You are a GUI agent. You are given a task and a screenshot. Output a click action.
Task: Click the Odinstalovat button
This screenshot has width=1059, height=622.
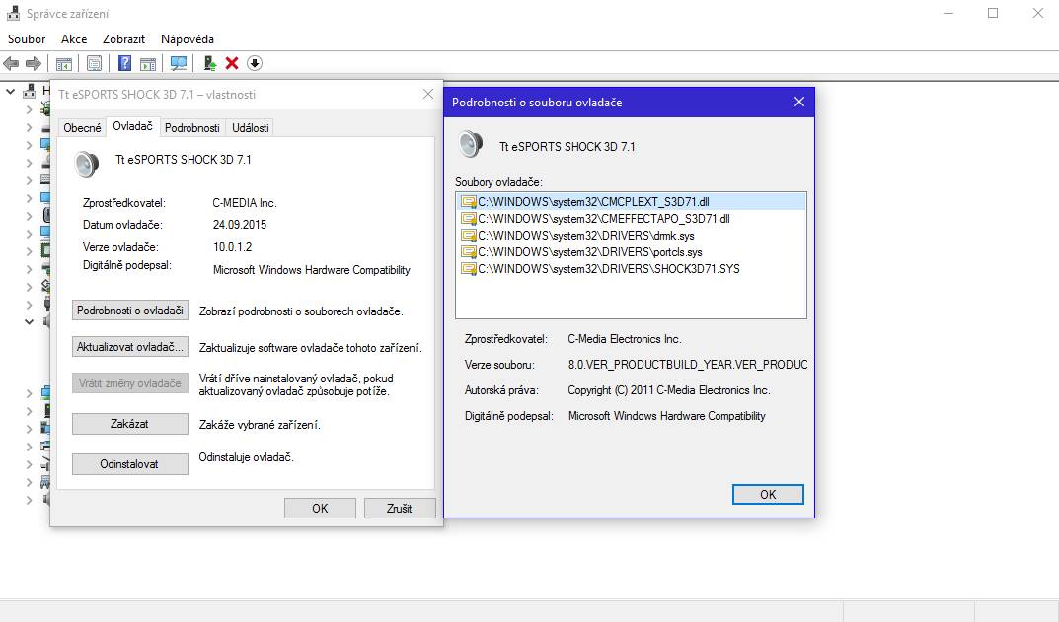pyautogui.click(x=129, y=465)
